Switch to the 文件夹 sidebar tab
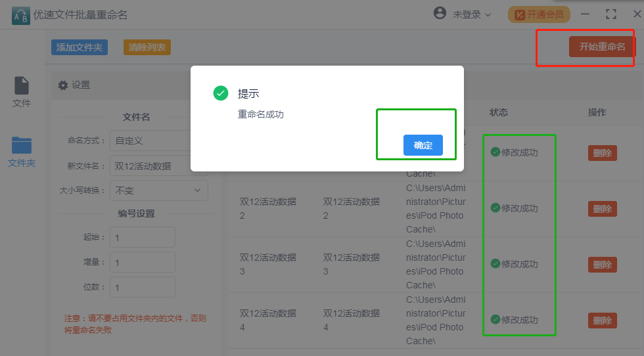Viewport: 644px width, 356px height. [21, 152]
